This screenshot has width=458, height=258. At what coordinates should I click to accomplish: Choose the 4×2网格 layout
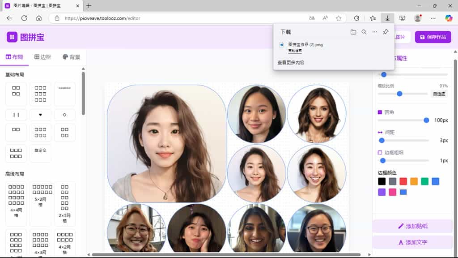[64, 243]
